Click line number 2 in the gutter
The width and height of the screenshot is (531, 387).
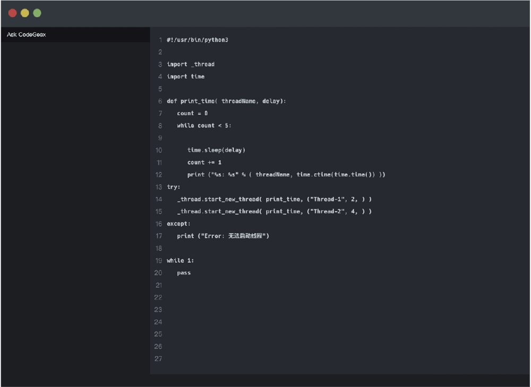[160, 52]
